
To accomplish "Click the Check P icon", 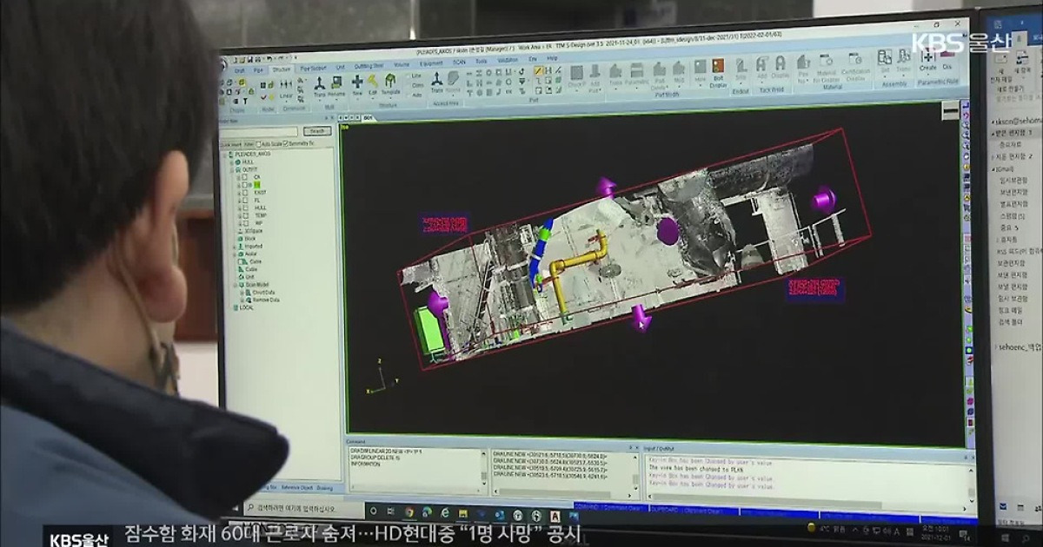I will [x=576, y=73].
